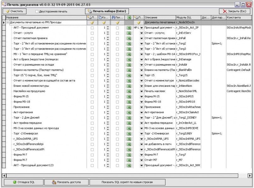Click the broom icon under the Ко... column
The width and height of the screenshot is (254, 188).
pyautogui.click(x=104, y=23)
